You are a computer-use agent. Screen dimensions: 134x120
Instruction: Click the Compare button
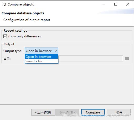click(93, 112)
